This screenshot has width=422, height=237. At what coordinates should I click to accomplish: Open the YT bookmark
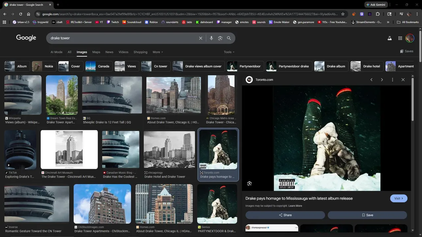click(x=99, y=22)
